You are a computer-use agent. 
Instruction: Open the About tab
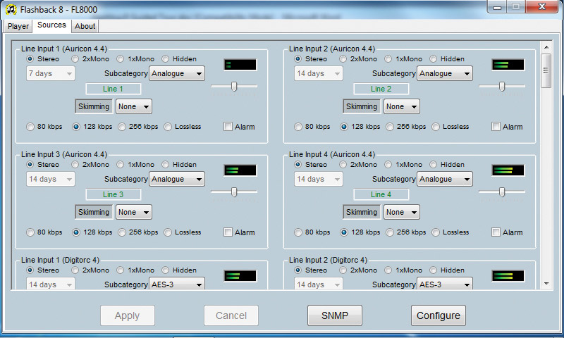point(85,26)
